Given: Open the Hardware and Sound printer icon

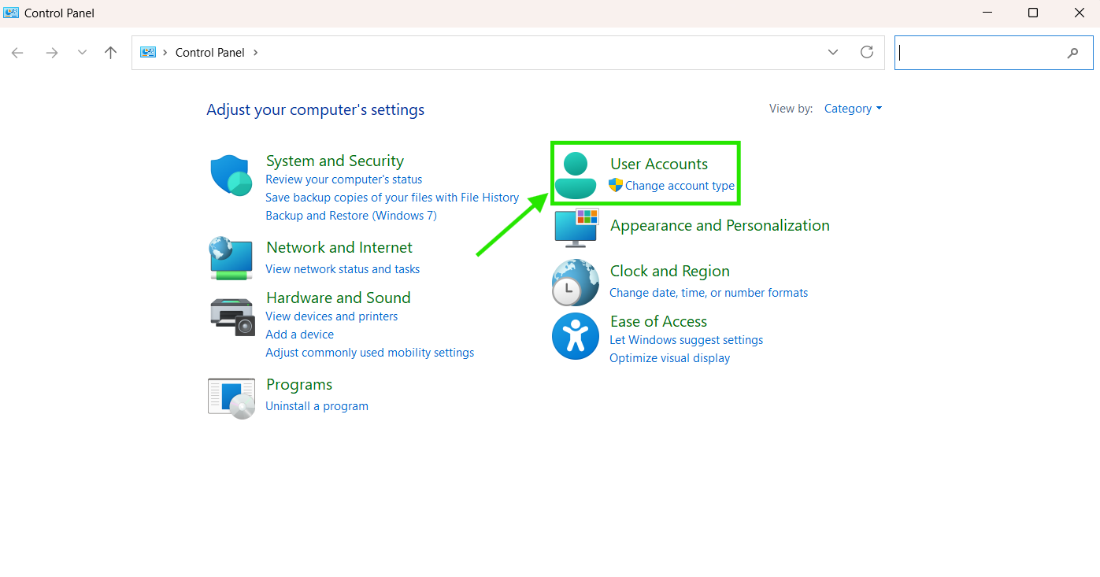Looking at the screenshot, I should pyautogui.click(x=232, y=316).
